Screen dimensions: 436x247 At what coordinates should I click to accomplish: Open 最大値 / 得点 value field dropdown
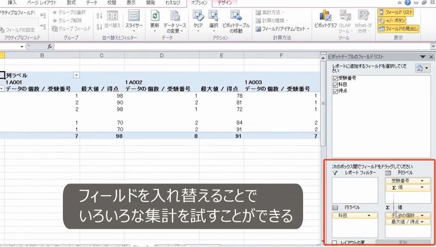tap(422, 222)
